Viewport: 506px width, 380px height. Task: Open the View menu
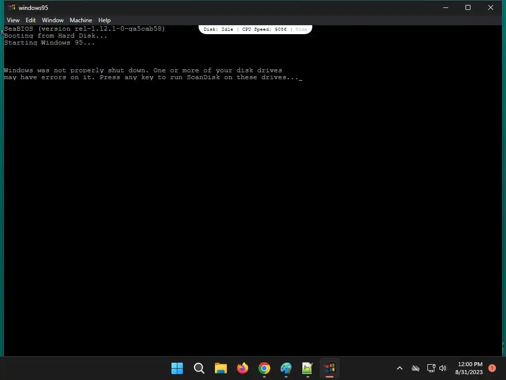(x=13, y=20)
